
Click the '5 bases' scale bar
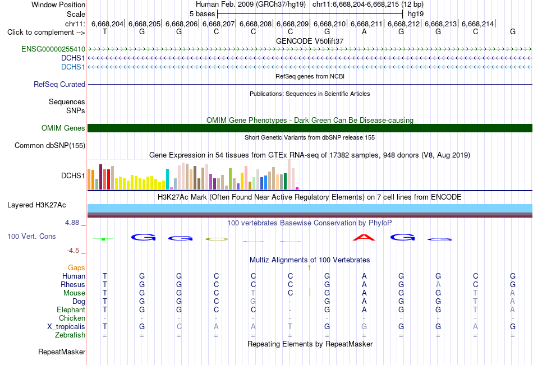pos(310,14)
